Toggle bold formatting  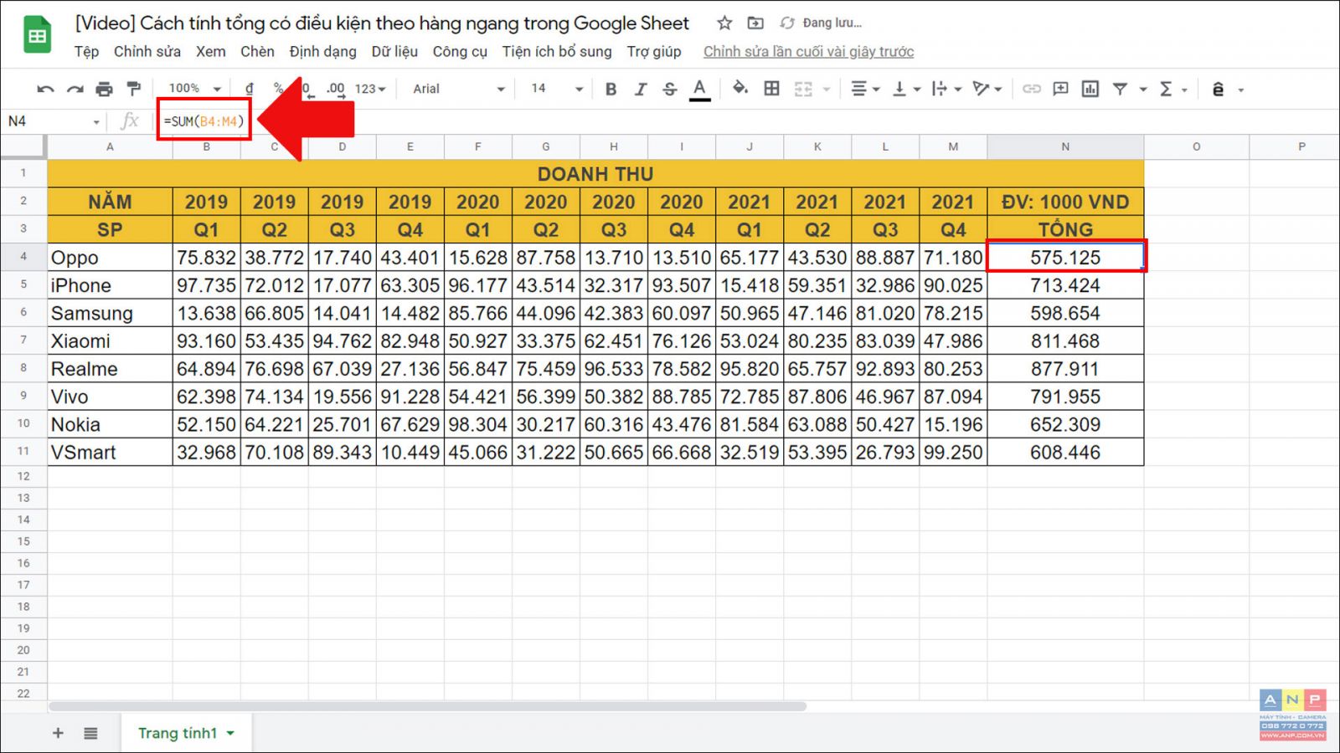pos(611,89)
